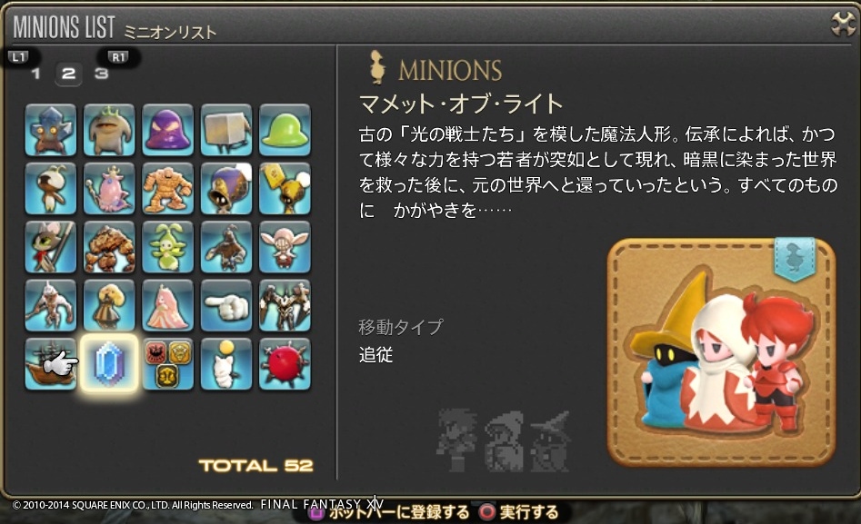861x524 pixels.
Task: Select the white pointing glove minion icon
Action: click(226, 306)
